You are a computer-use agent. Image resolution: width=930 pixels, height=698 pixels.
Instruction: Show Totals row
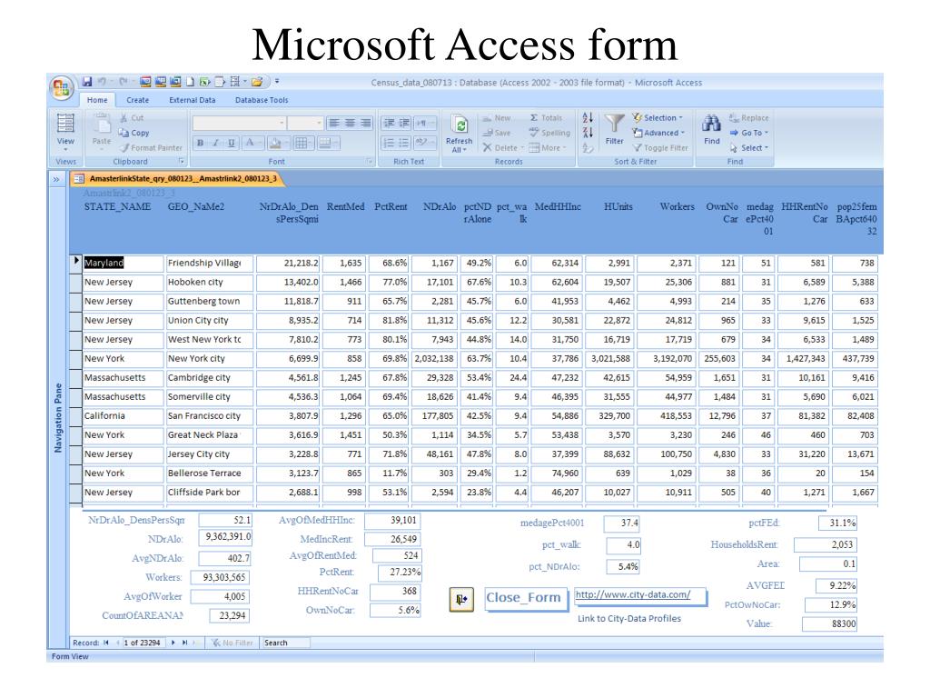(x=546, y=118)
